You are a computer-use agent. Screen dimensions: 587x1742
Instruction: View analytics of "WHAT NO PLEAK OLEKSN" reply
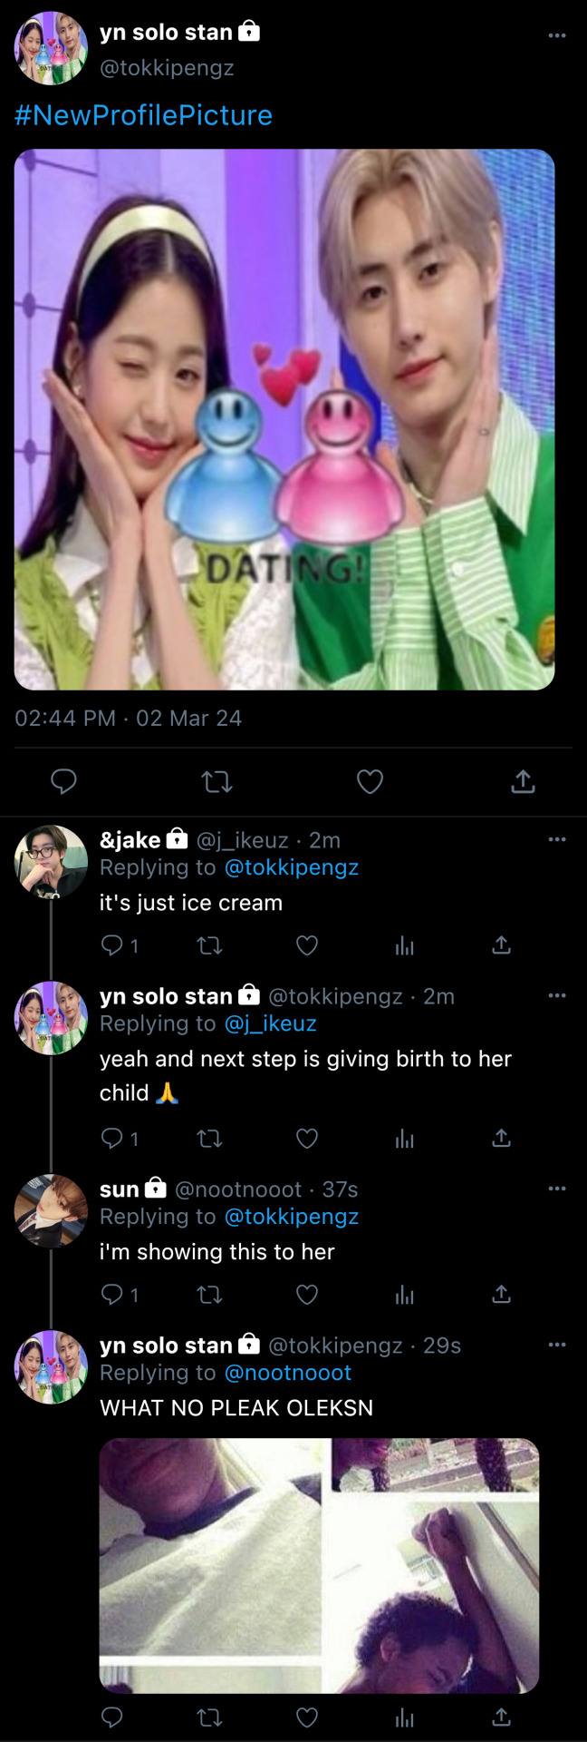[x=404, y=1717]
